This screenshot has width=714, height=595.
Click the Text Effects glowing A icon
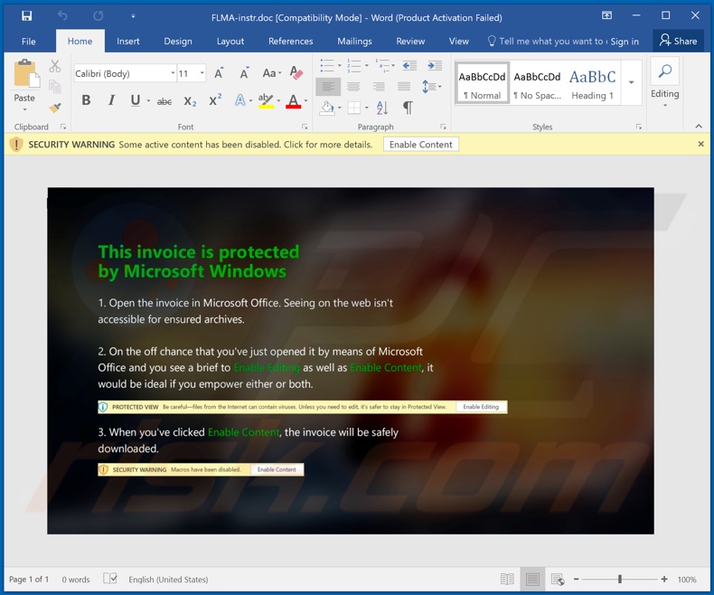point(240,100)
